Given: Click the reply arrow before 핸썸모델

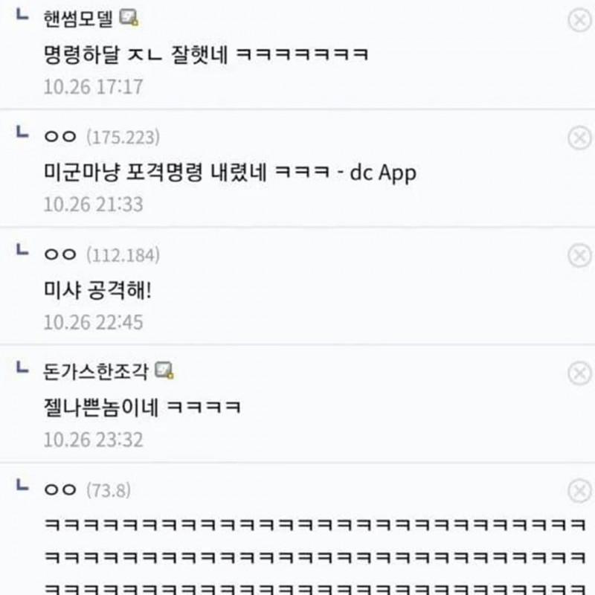Looking at the screenshot, I should pos(22,14).
